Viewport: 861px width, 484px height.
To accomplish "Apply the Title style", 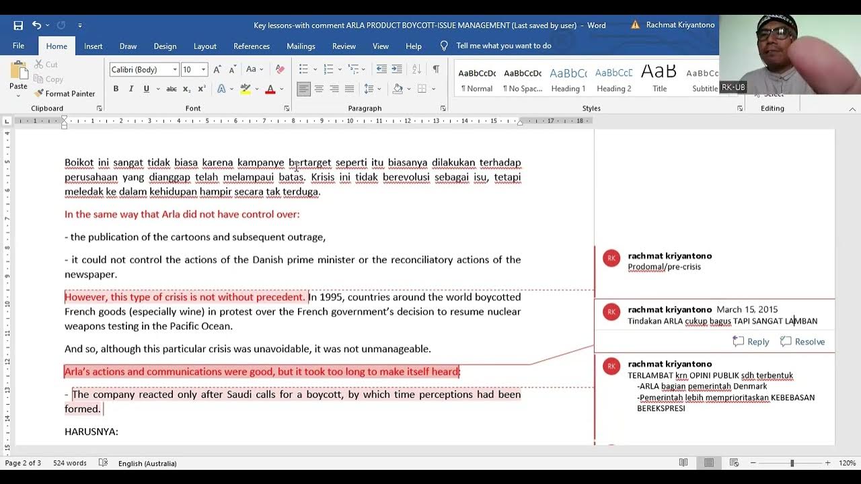I will (659, 78).
